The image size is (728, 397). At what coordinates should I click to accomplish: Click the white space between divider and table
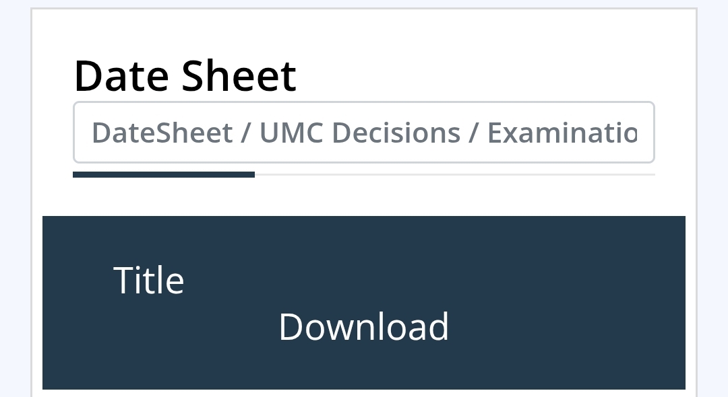point(364,196)
